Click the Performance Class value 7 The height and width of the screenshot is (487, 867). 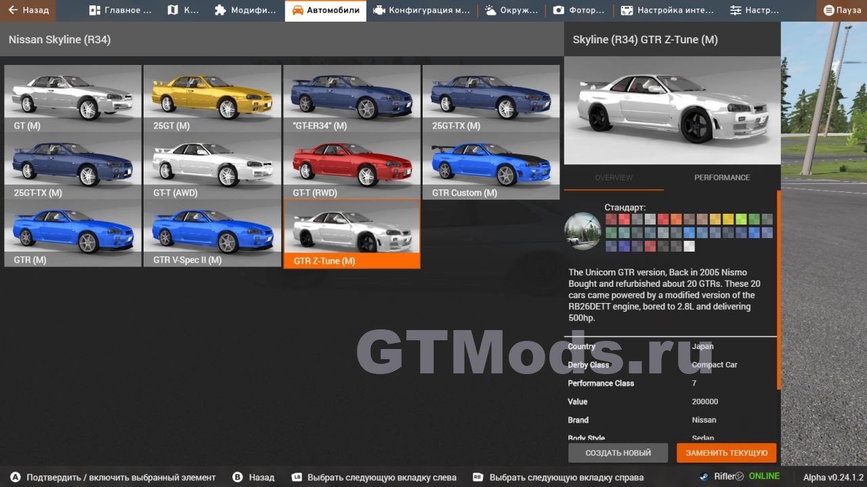(x=694, y=383)
